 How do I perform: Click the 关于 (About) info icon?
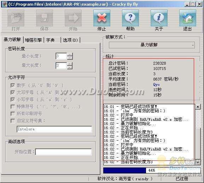(x=159, y=18)
